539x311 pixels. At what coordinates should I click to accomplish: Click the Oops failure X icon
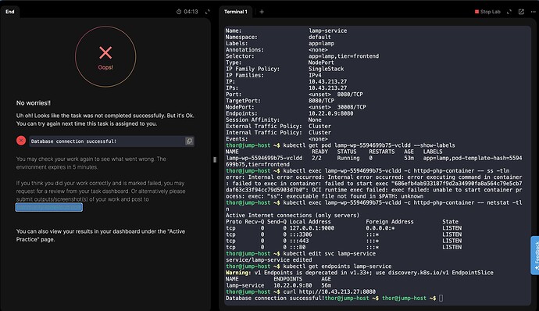105,52
